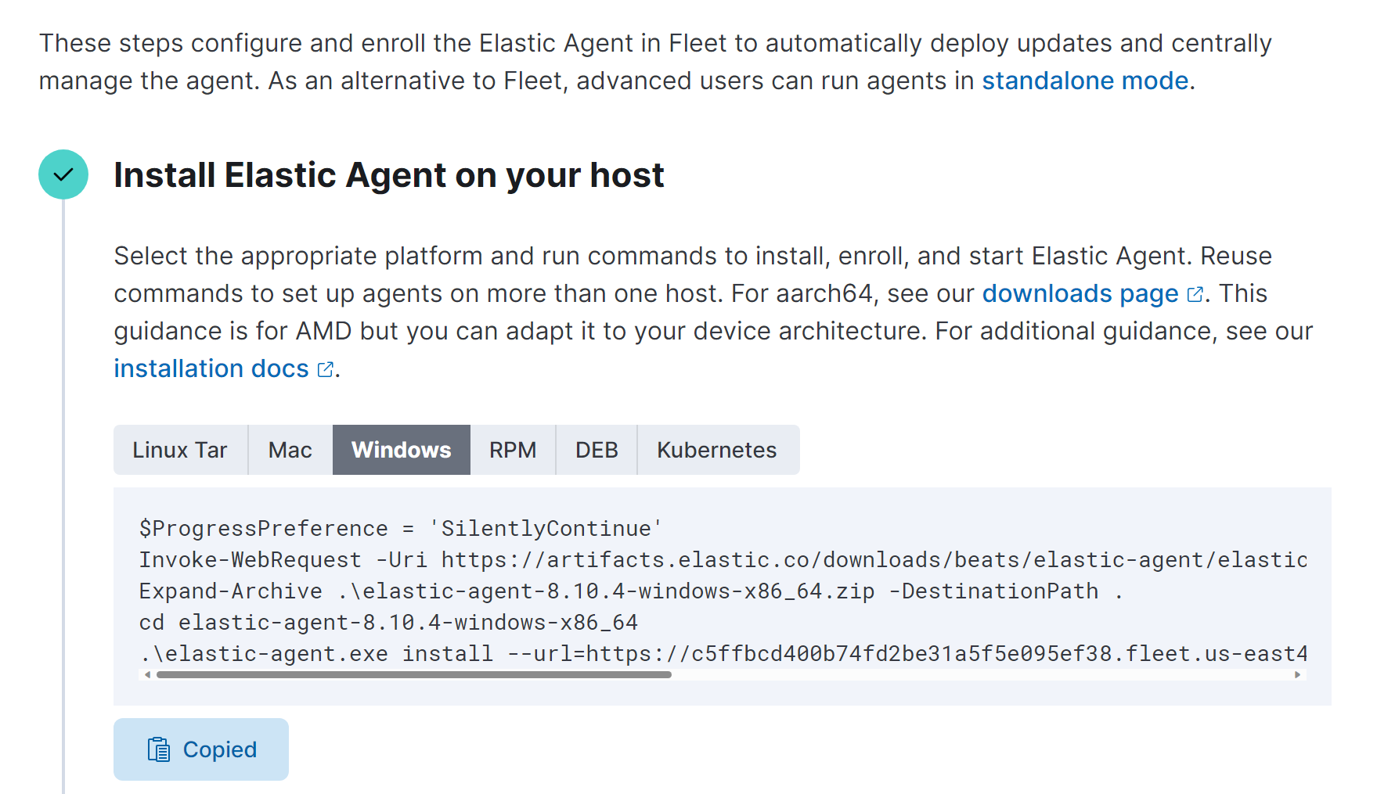
Task: Click the code block's right scroll arrow
Action: tap(1297, 674)
